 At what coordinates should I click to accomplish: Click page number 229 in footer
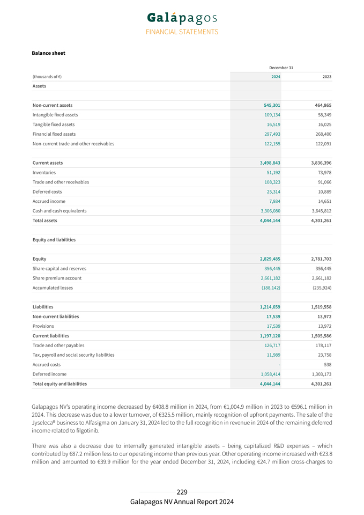click(182, 492)
